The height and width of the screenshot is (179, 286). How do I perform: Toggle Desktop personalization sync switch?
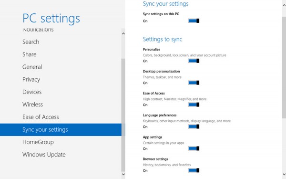pyautogui.click(x=194, y=83)
